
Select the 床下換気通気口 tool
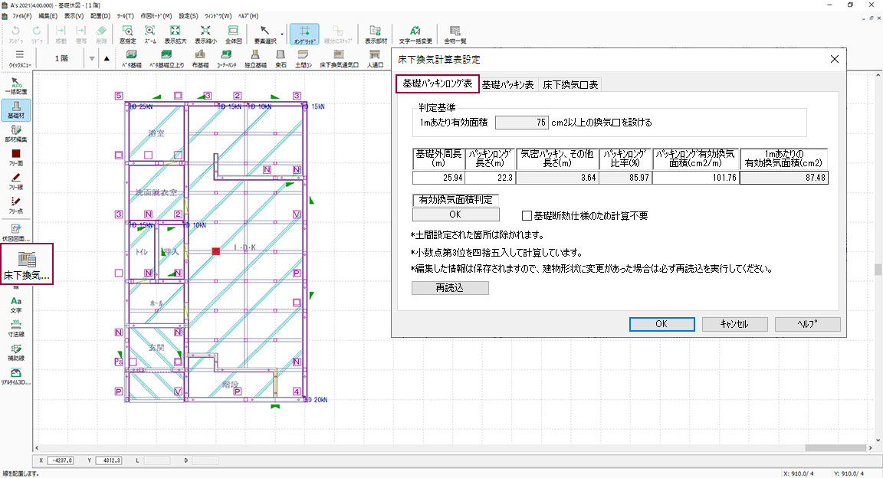(339, 58)
